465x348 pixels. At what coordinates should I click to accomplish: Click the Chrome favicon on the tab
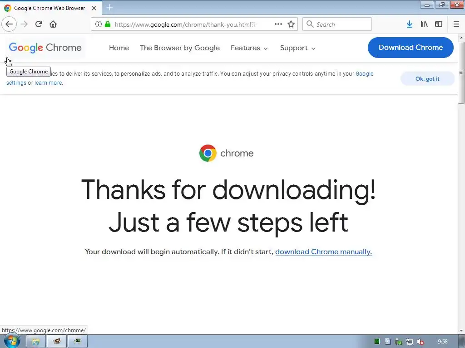click(8, 8)
